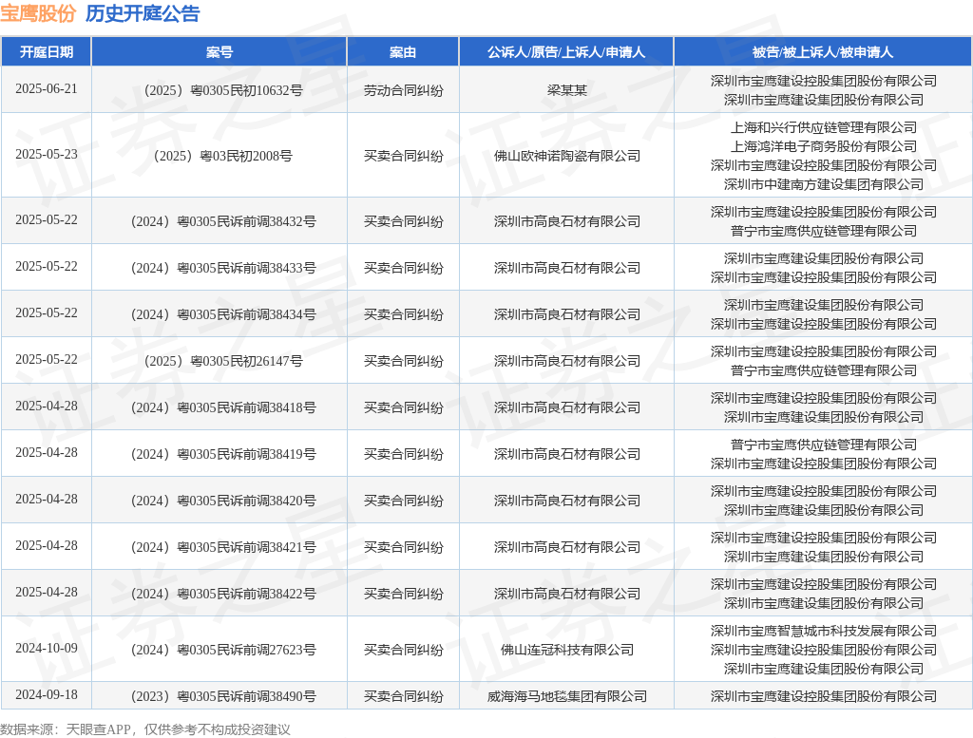Screen dimensions: 973x738
Task: Click 深圳市宝鹰建设控股集团股份有限公司 in the 38490号 row
Action: [824, 696]
